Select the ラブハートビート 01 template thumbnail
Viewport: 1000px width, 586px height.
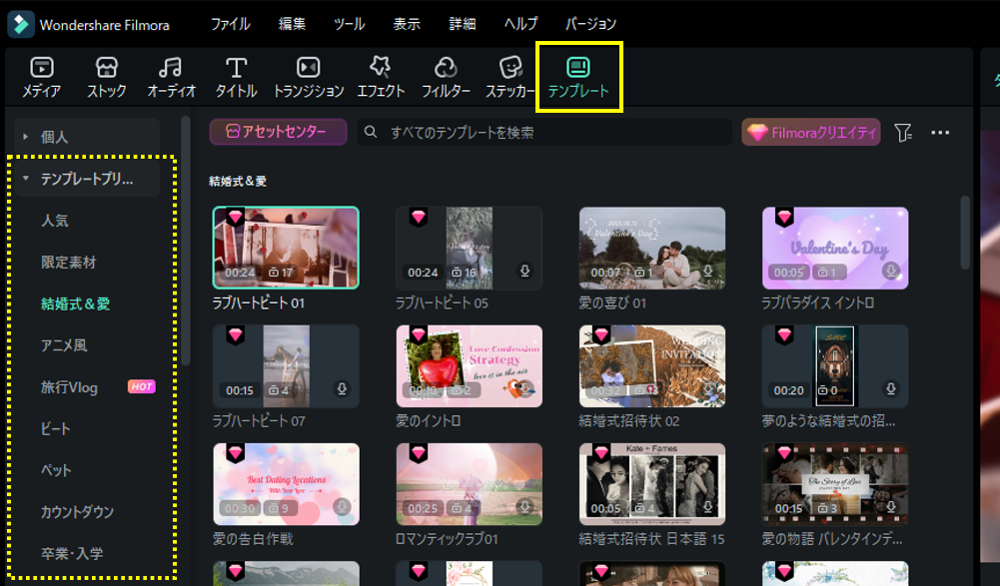click(286, 247)
